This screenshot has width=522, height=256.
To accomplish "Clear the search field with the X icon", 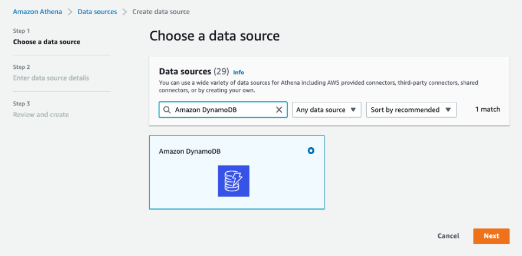I will click(x=279, y=110).
